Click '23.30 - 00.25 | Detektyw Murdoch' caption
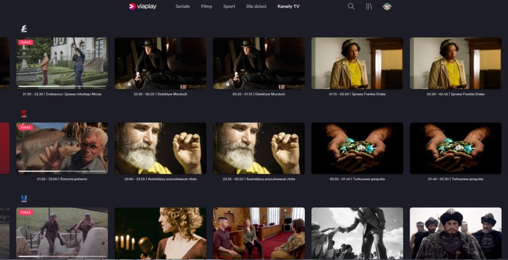Screen dimensions: 508x260 click(x=161, y=94)
